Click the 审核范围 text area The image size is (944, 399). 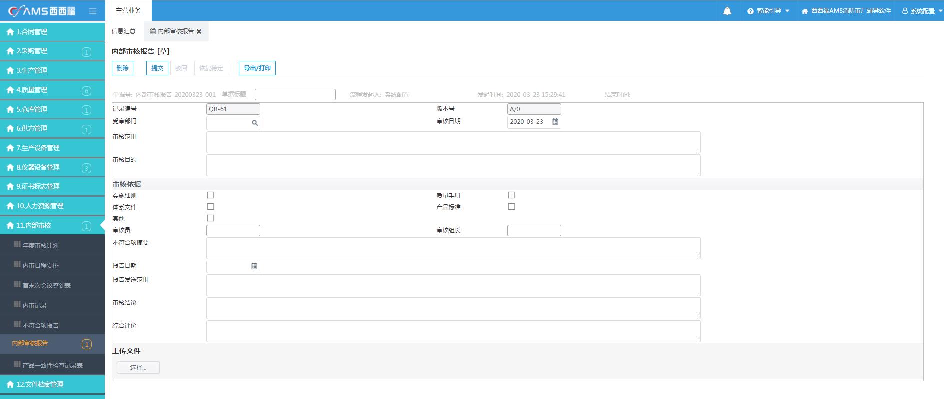tap(453, 142)
